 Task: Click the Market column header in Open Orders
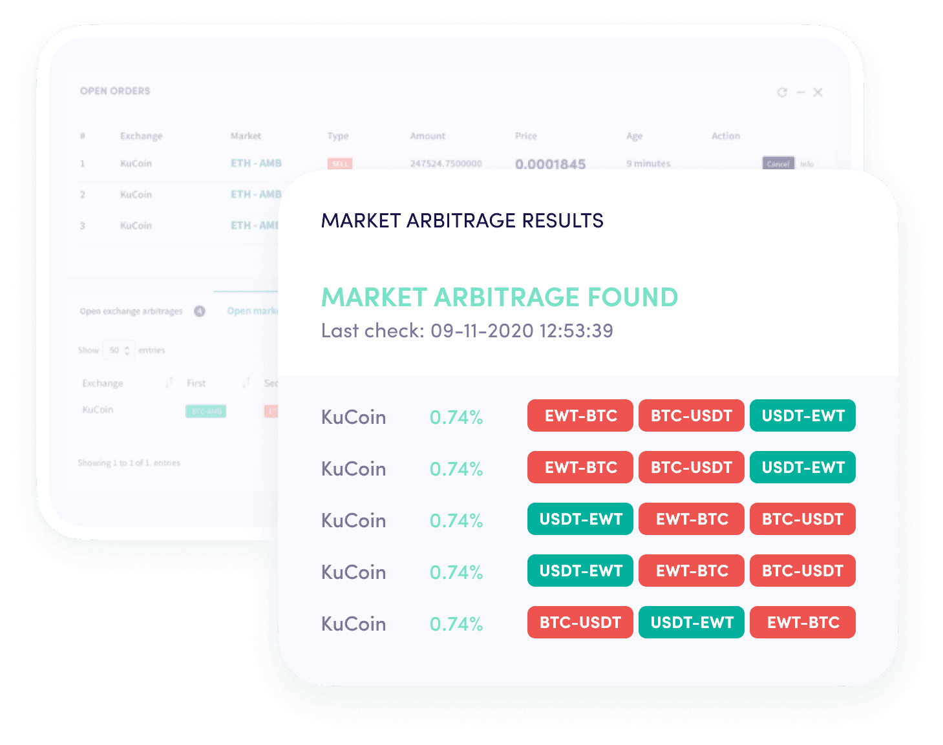tap(246, 136)
